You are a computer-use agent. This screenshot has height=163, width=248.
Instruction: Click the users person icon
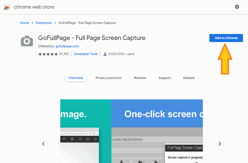coord(105,54)
